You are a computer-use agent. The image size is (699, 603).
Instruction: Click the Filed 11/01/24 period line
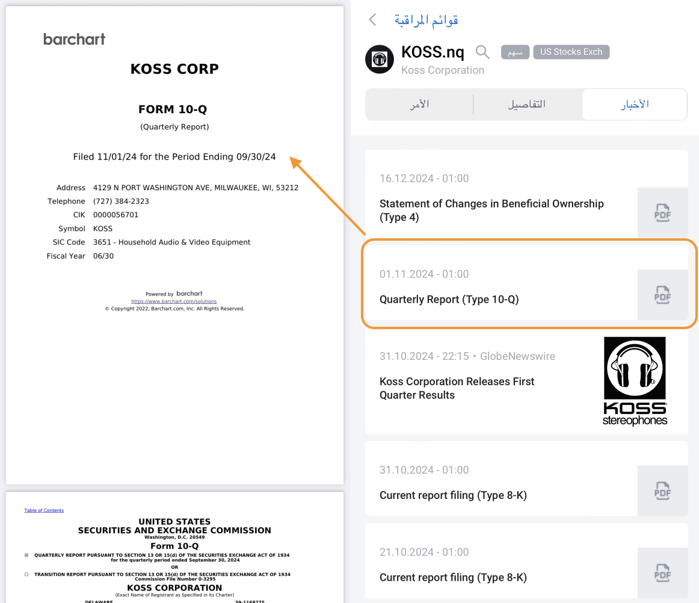174,157
